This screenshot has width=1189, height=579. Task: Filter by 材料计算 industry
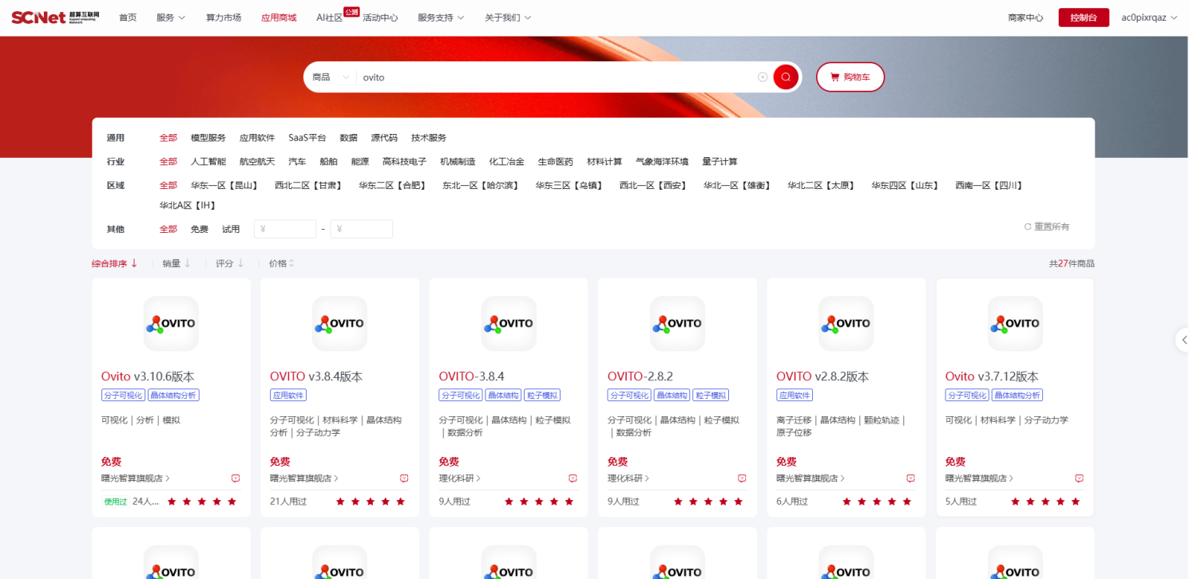click(604, 162)
